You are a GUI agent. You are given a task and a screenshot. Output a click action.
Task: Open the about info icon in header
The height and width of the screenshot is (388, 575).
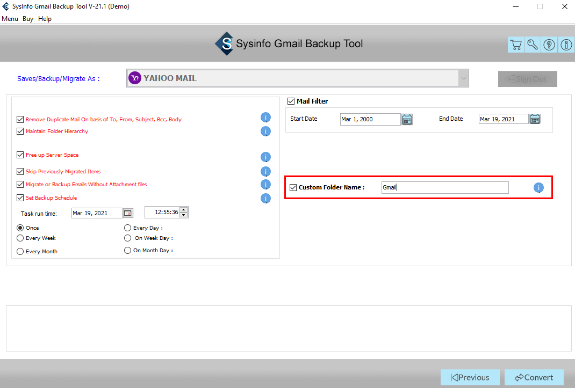coord(566,45)
